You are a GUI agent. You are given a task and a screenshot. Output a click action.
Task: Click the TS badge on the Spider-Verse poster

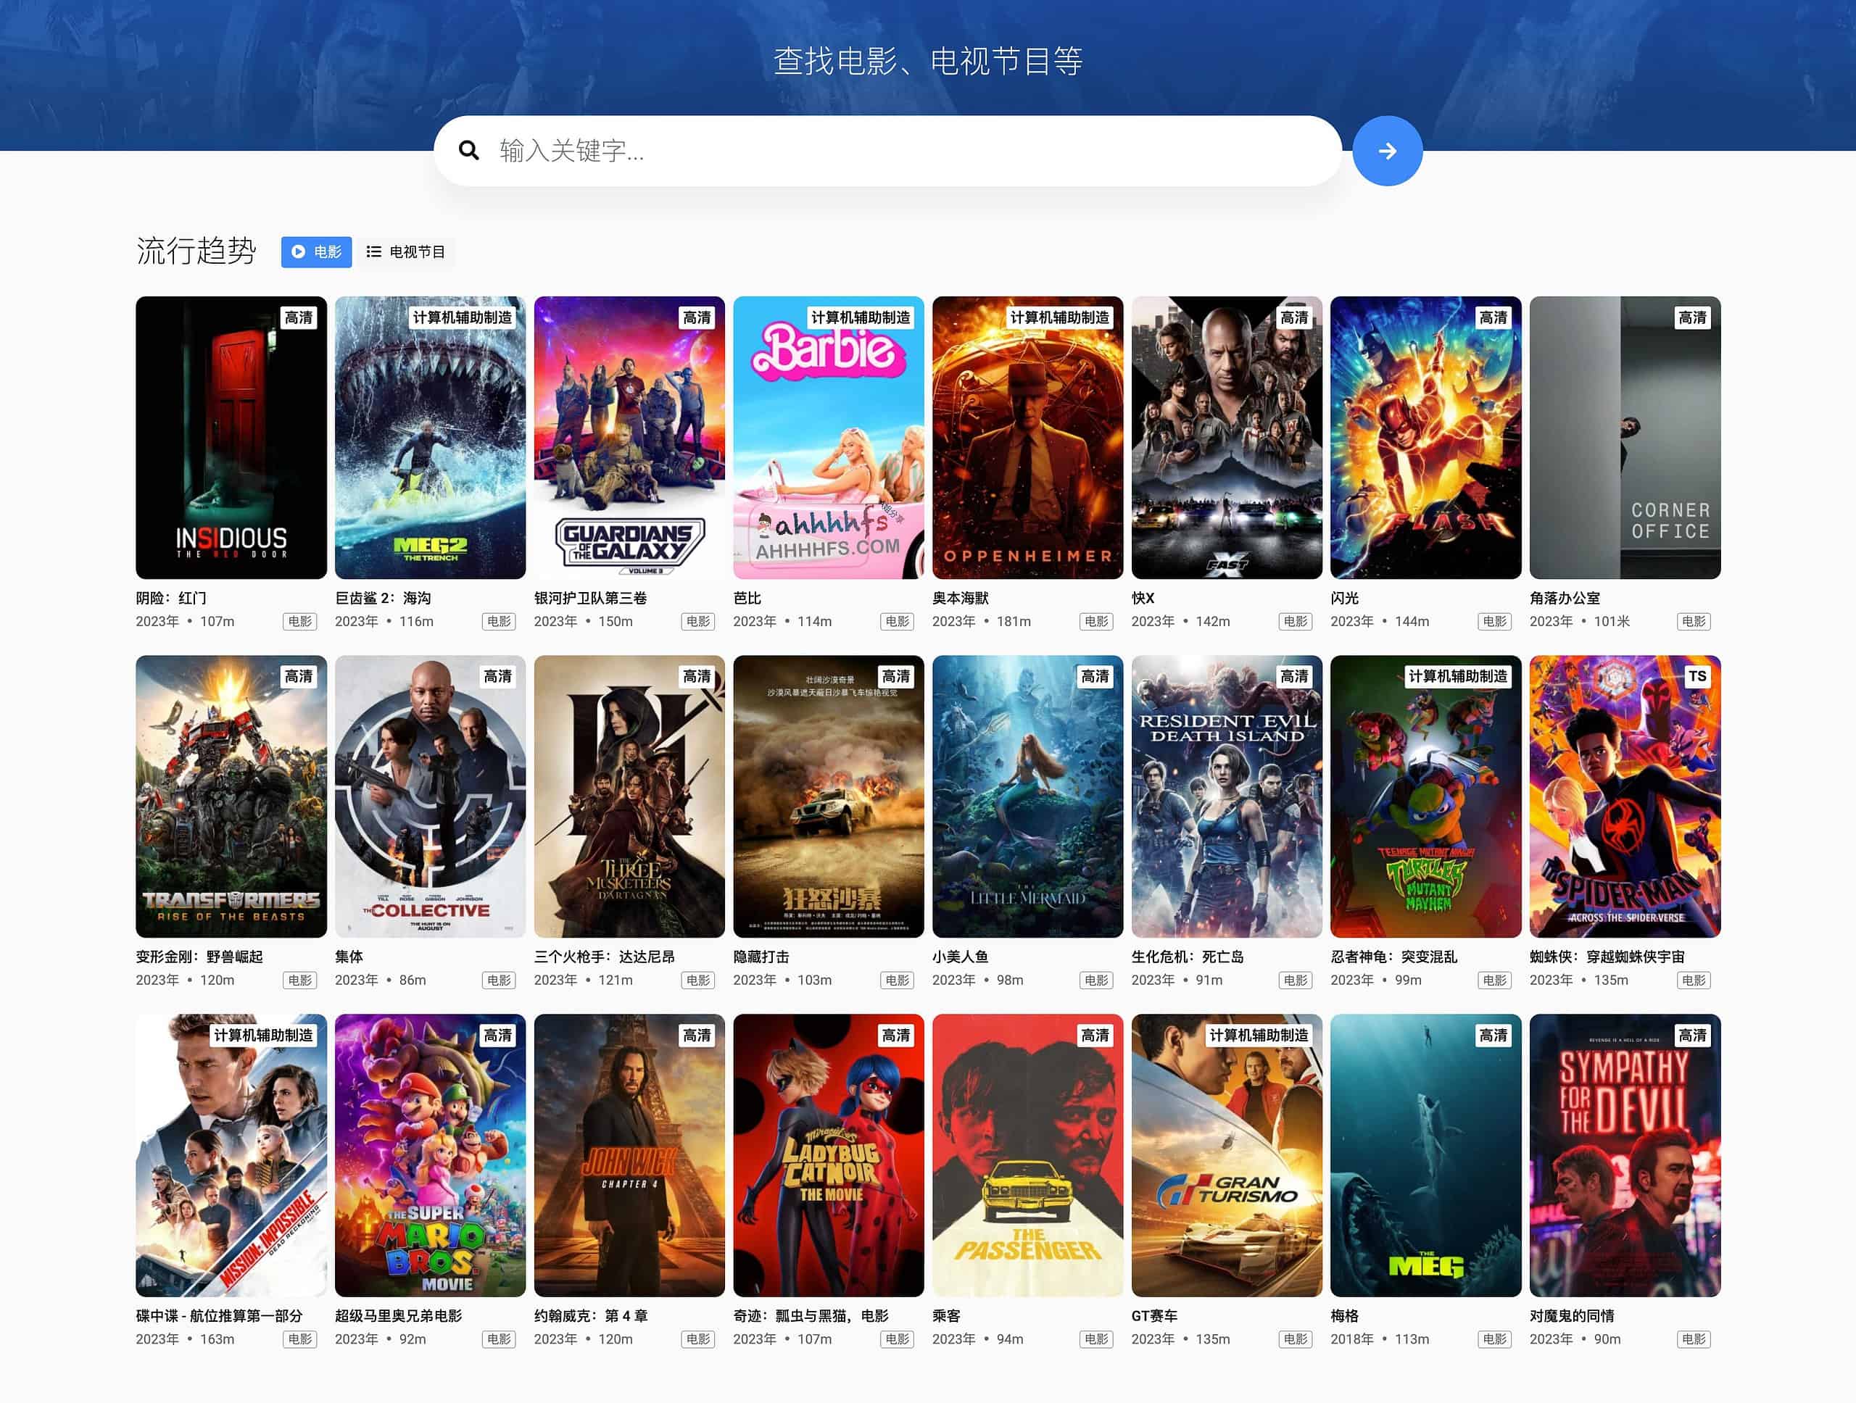coord(1698,676)
